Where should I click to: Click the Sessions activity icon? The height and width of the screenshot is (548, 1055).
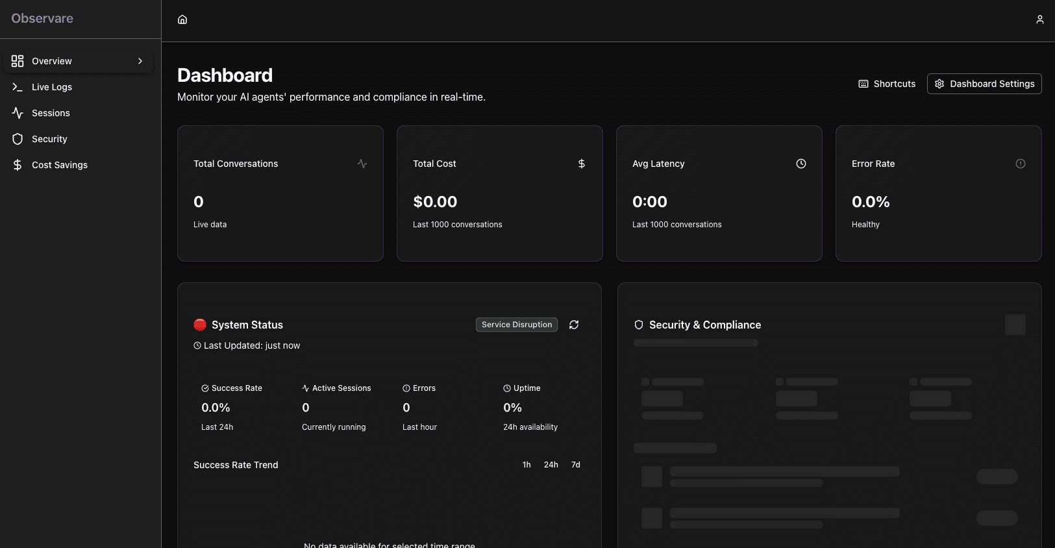[18, 113]
